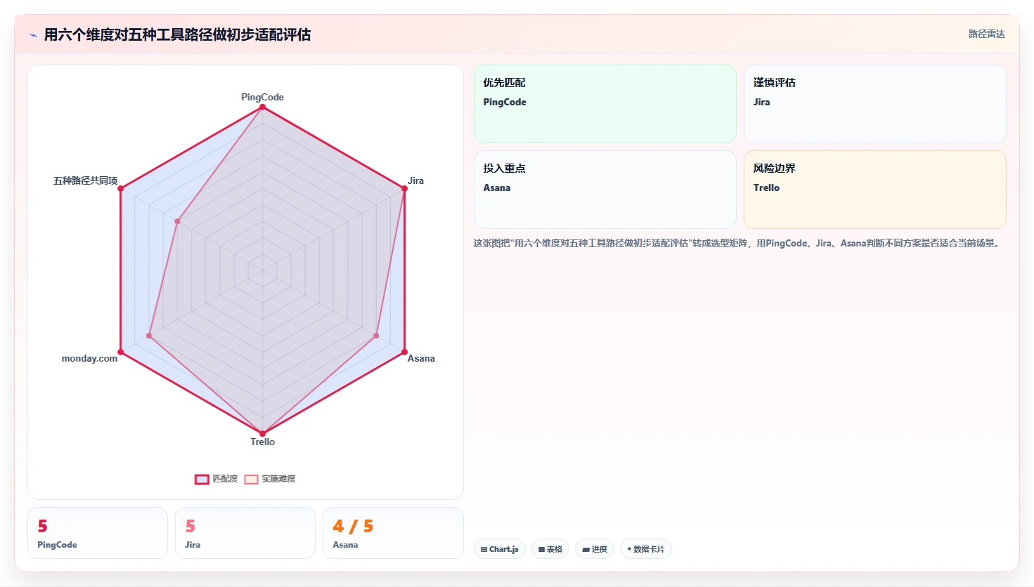Image resolution: width=1034 pixels, height=587 pixels.
Task: Click the 优先匹配 PingCode card
Action: 605,104
